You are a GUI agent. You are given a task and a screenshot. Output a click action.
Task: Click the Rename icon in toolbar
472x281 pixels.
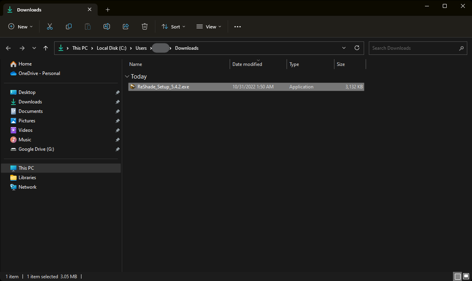click(107, 27)
